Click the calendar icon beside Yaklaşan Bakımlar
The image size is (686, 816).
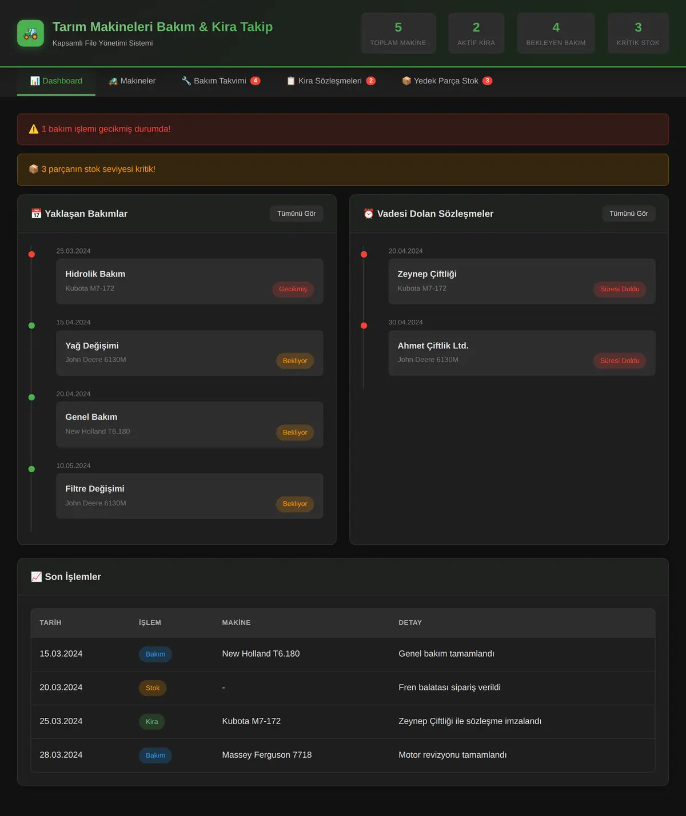click(36, 214)
